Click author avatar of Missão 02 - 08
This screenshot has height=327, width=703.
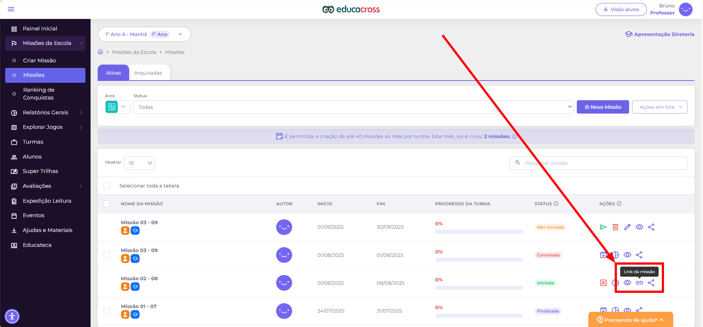pos(284,283)
